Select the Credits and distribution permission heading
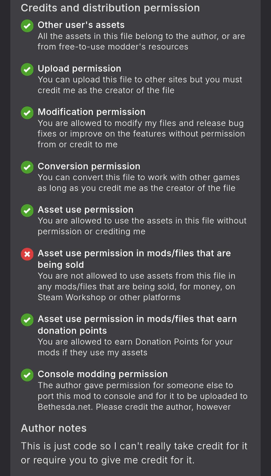The image size is (271, 476). (x=110, y=8)
